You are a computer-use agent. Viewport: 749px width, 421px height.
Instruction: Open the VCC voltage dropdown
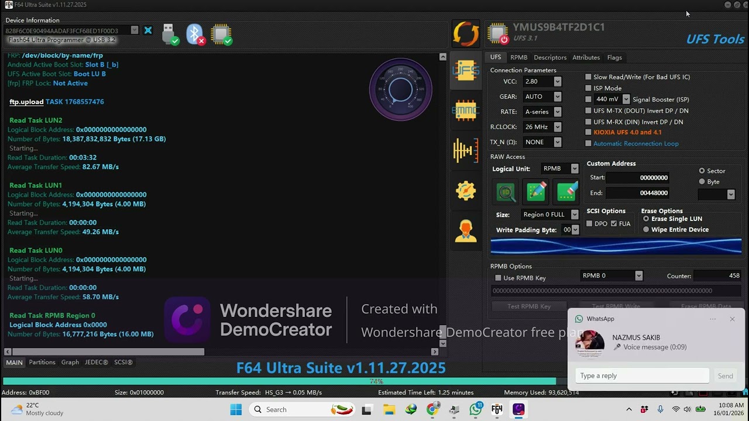click(557, 81)
